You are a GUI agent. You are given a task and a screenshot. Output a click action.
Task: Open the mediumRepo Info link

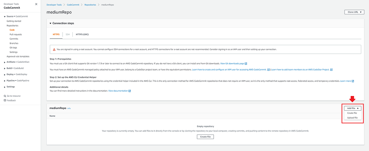pyautogui.click(x=69, y=109)
